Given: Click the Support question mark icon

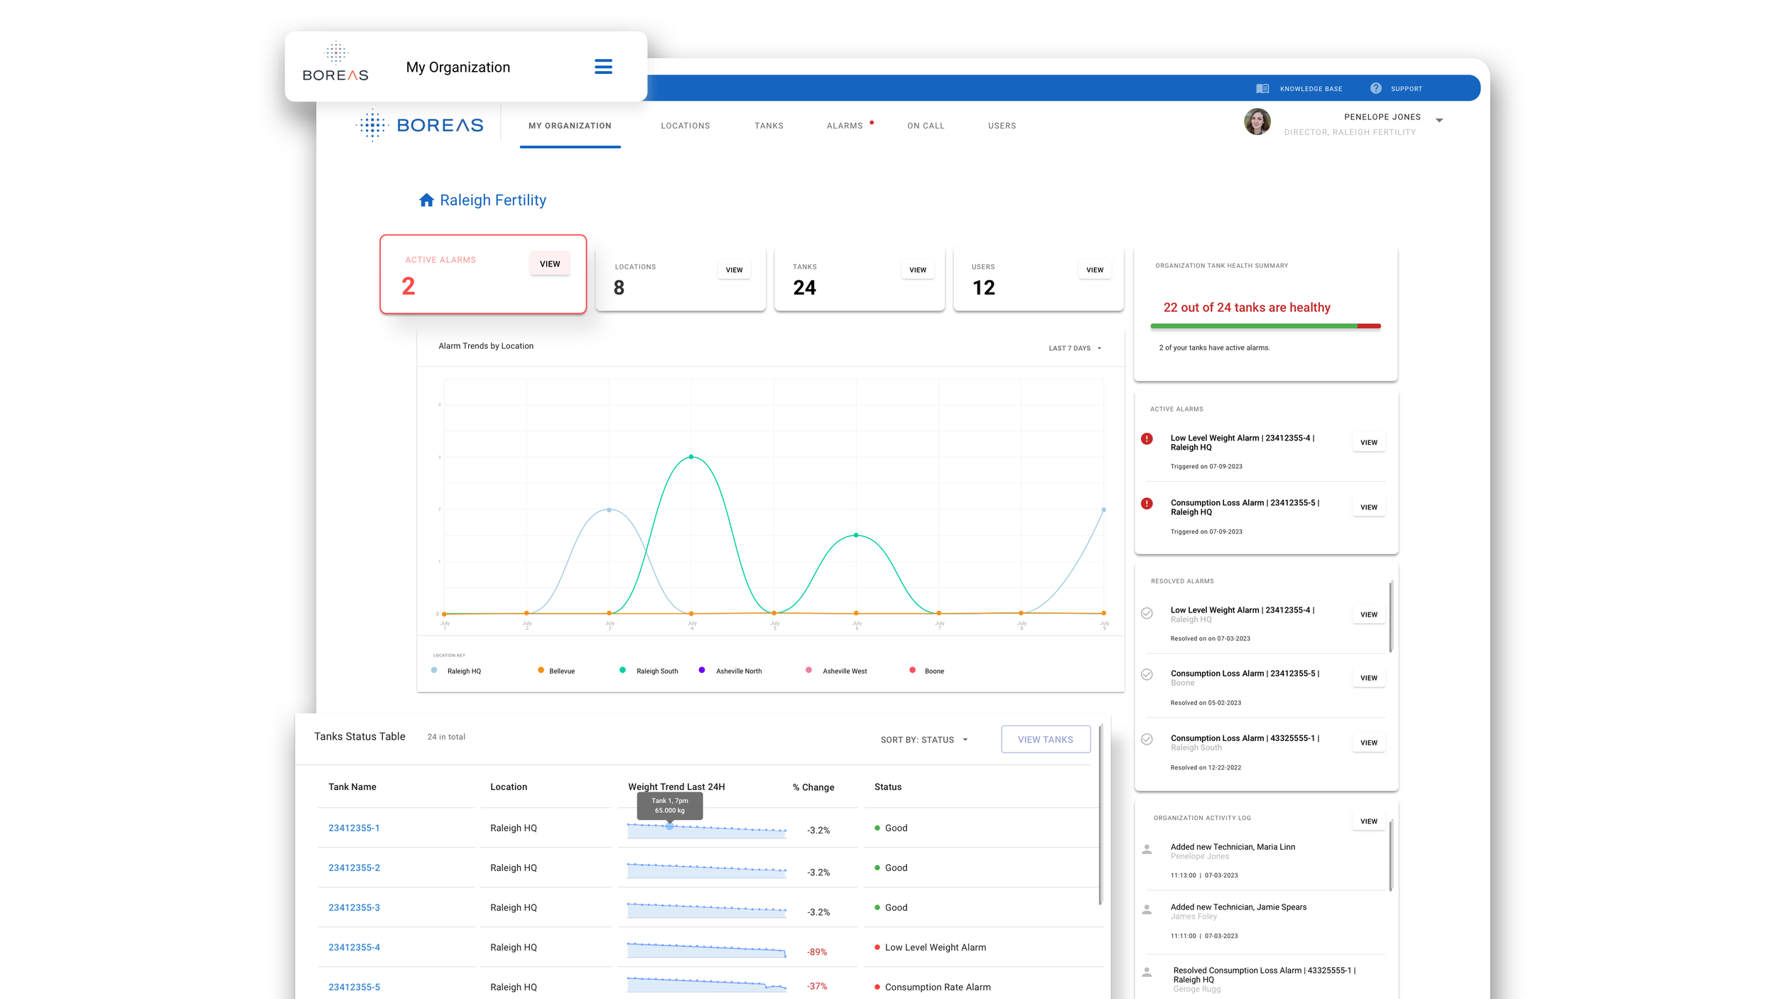Looking at the screenshot, I should pyautogui.click(x=1376, y=88).
